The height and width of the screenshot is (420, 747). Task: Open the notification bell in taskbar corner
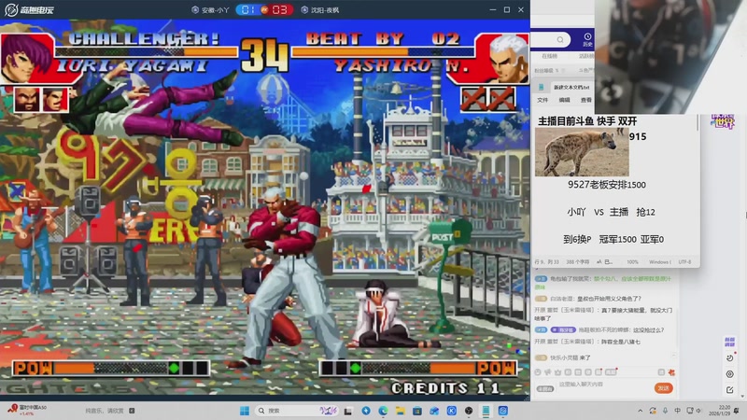(x=737, y=411)
